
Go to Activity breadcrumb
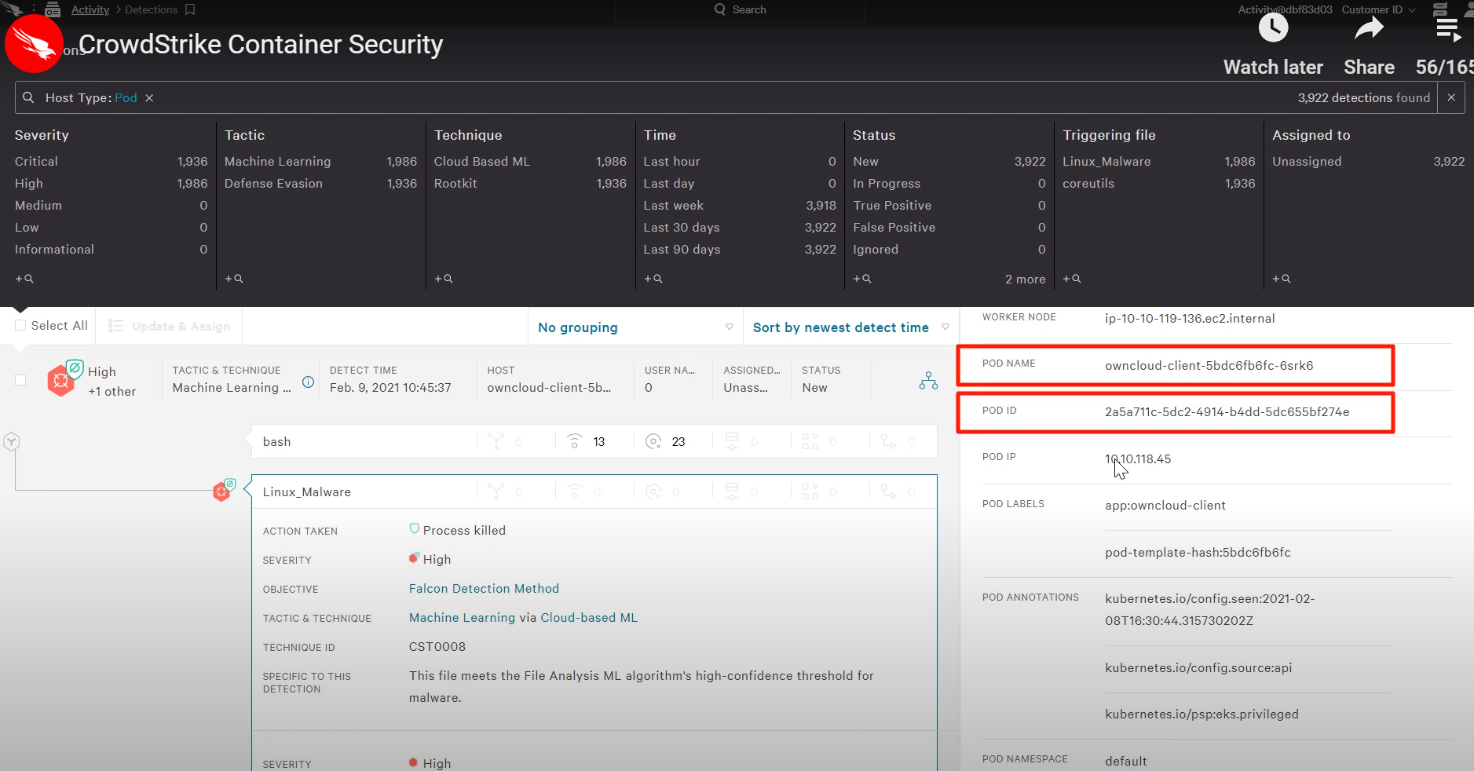click(90, 9)
